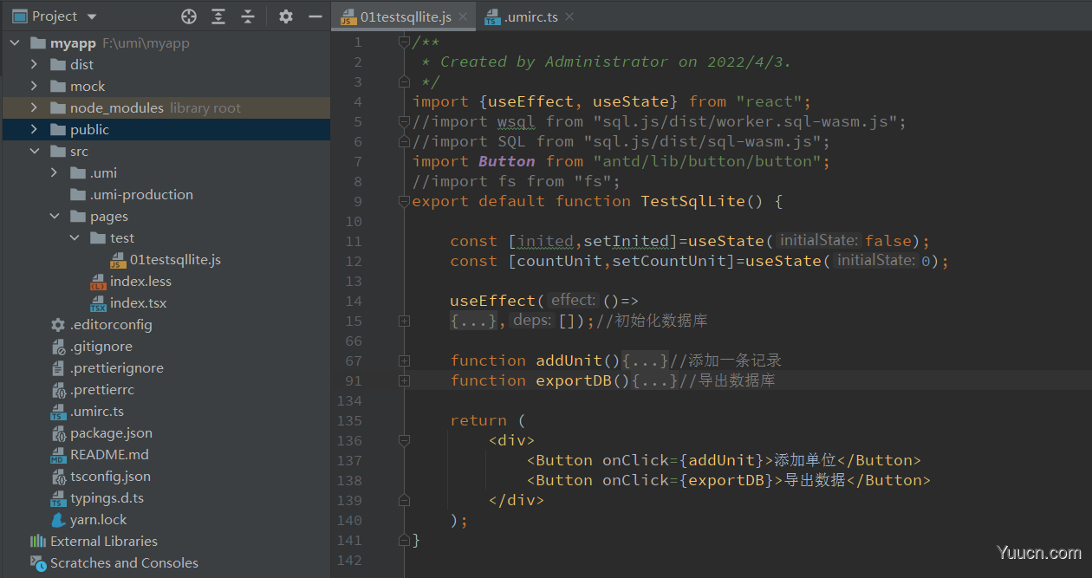
Task: Click the markdown icon beside README.md
Action: [x=58, y=455]
